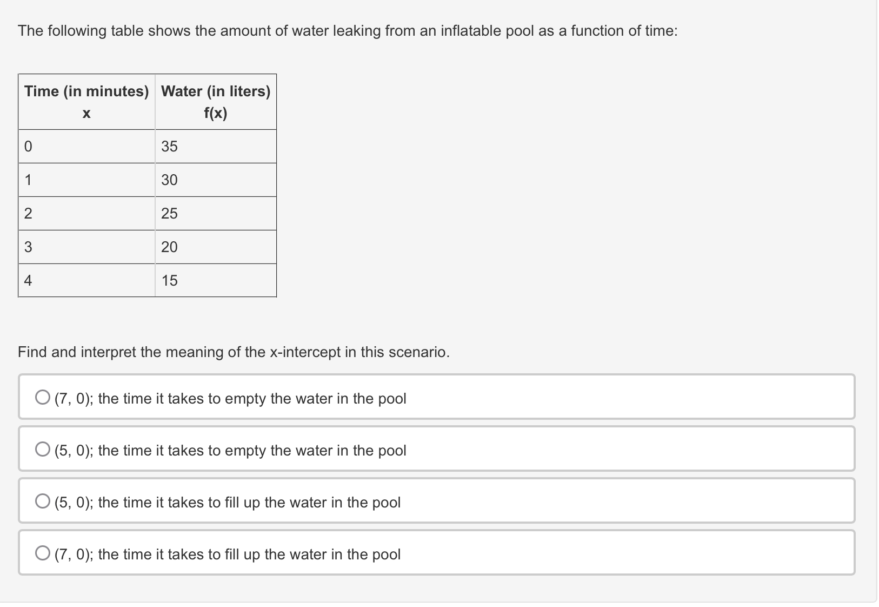Click the introductory sentence about the leaking pool
The image size is (879, 607).
click(x=348, y=31)
